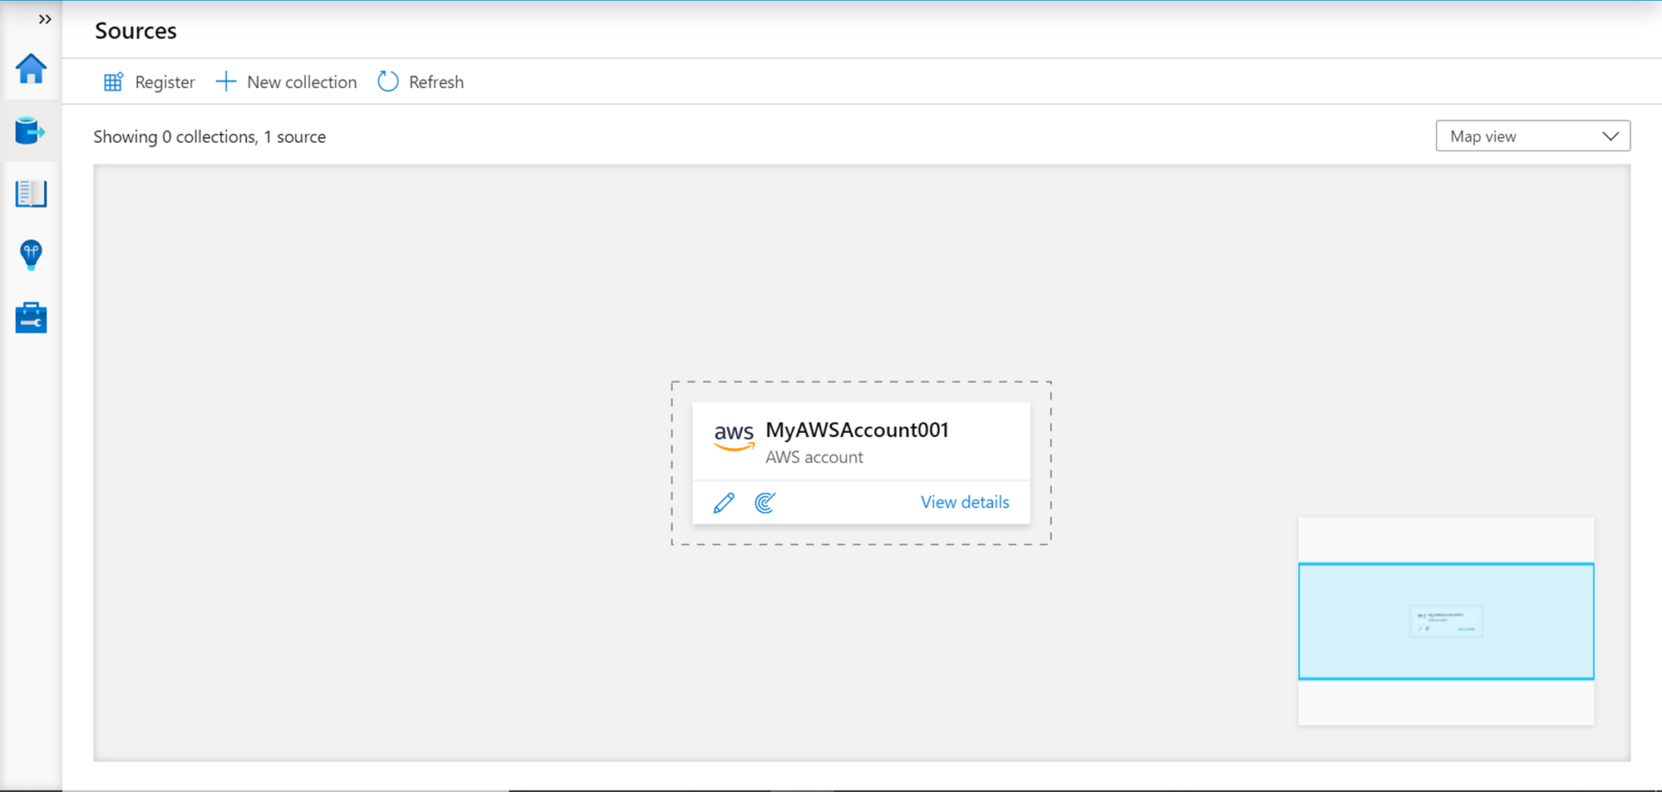This screenshot has height=792, width=1662.
Task: Click the minimap overview thumbnail
Action: (1446, 621)
